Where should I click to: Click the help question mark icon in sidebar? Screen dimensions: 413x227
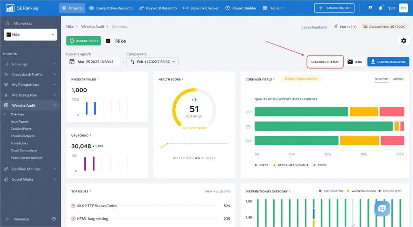[x=54, y=219]
